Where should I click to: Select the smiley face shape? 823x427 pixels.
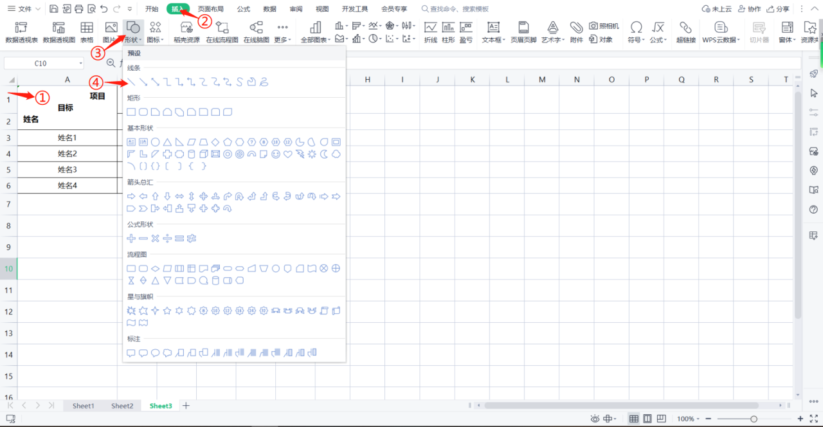(x=276, y=154)
